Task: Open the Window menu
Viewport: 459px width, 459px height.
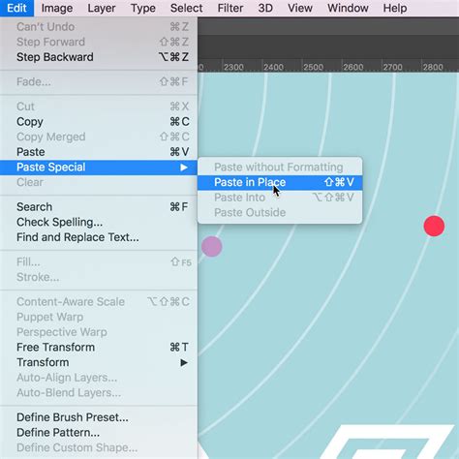Action: (348, 8)
